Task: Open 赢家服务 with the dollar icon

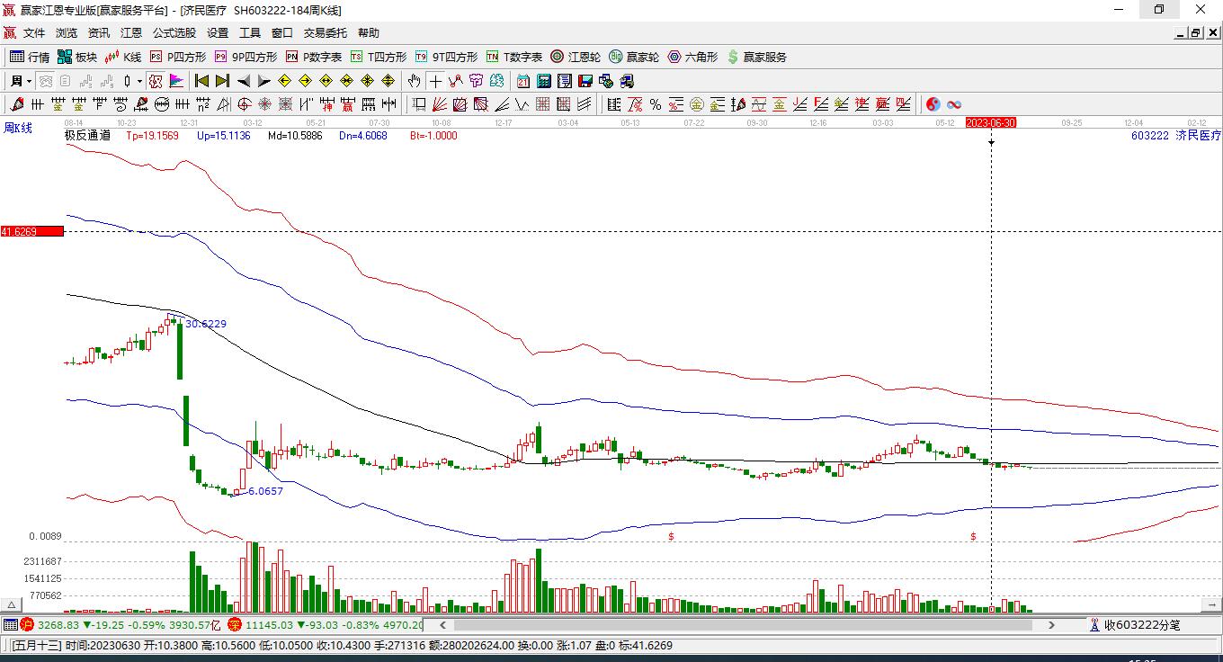Action: tap(756, 57)
